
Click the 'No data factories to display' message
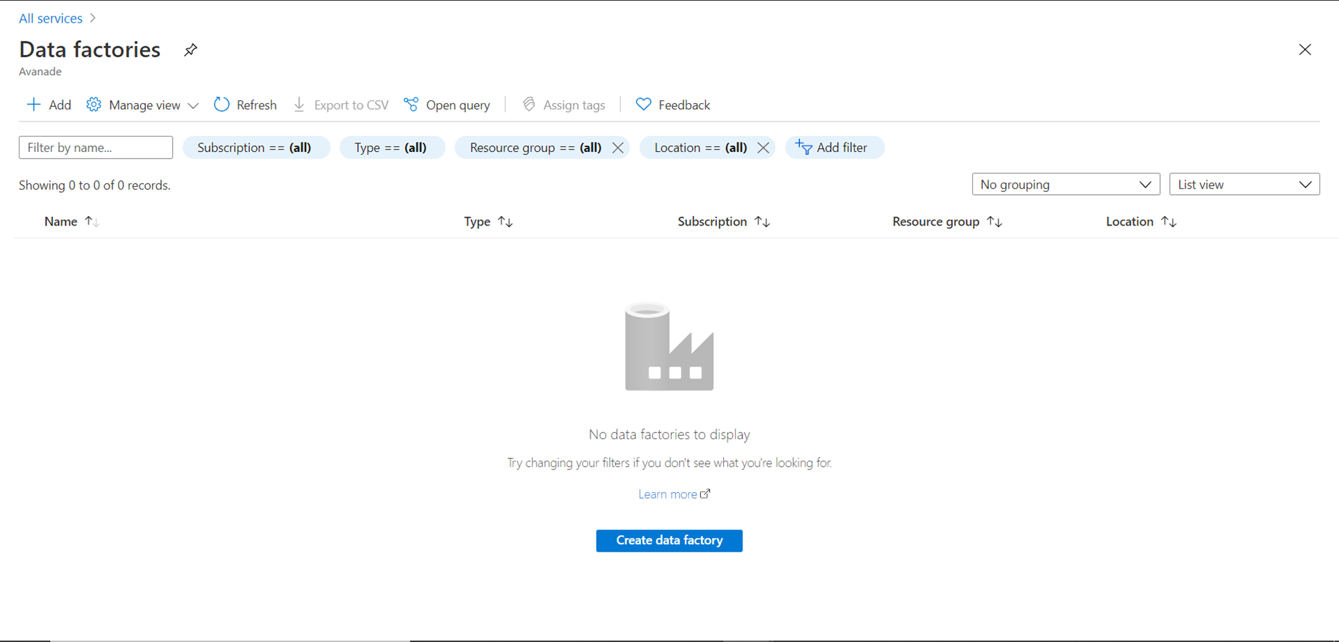(x=669, y=434)
